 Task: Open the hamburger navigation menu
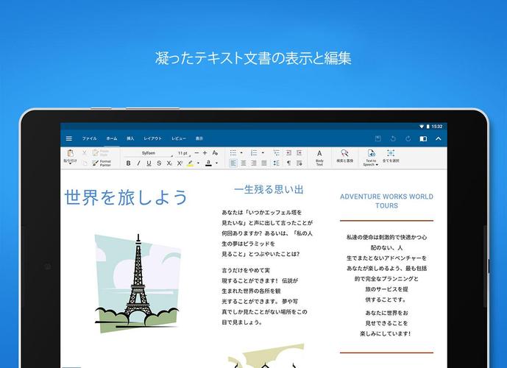69,138
